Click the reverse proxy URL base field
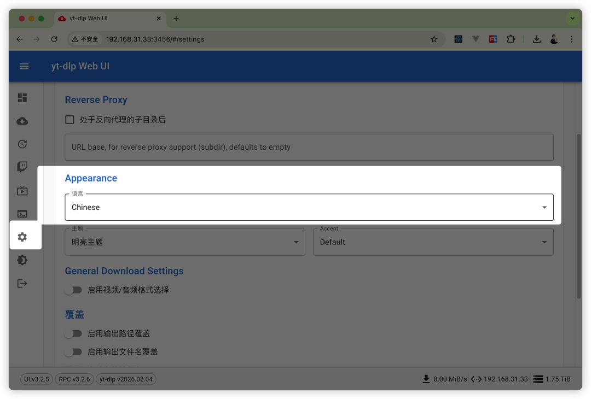This screenshot has width=591, height=399. [309, 147]
